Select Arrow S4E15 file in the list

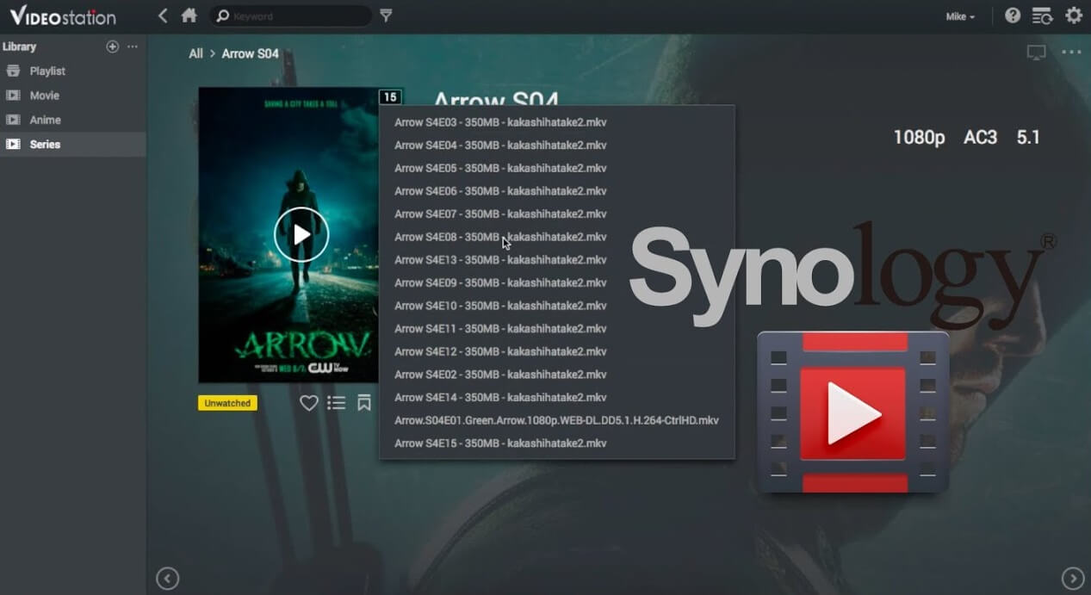[x=557, y=443]
